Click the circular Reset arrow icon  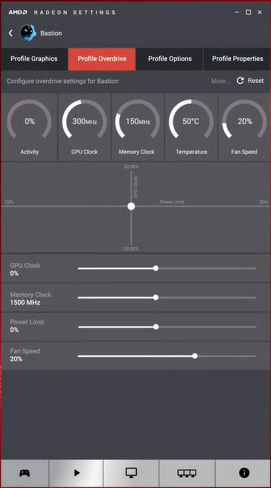point(240,81)
